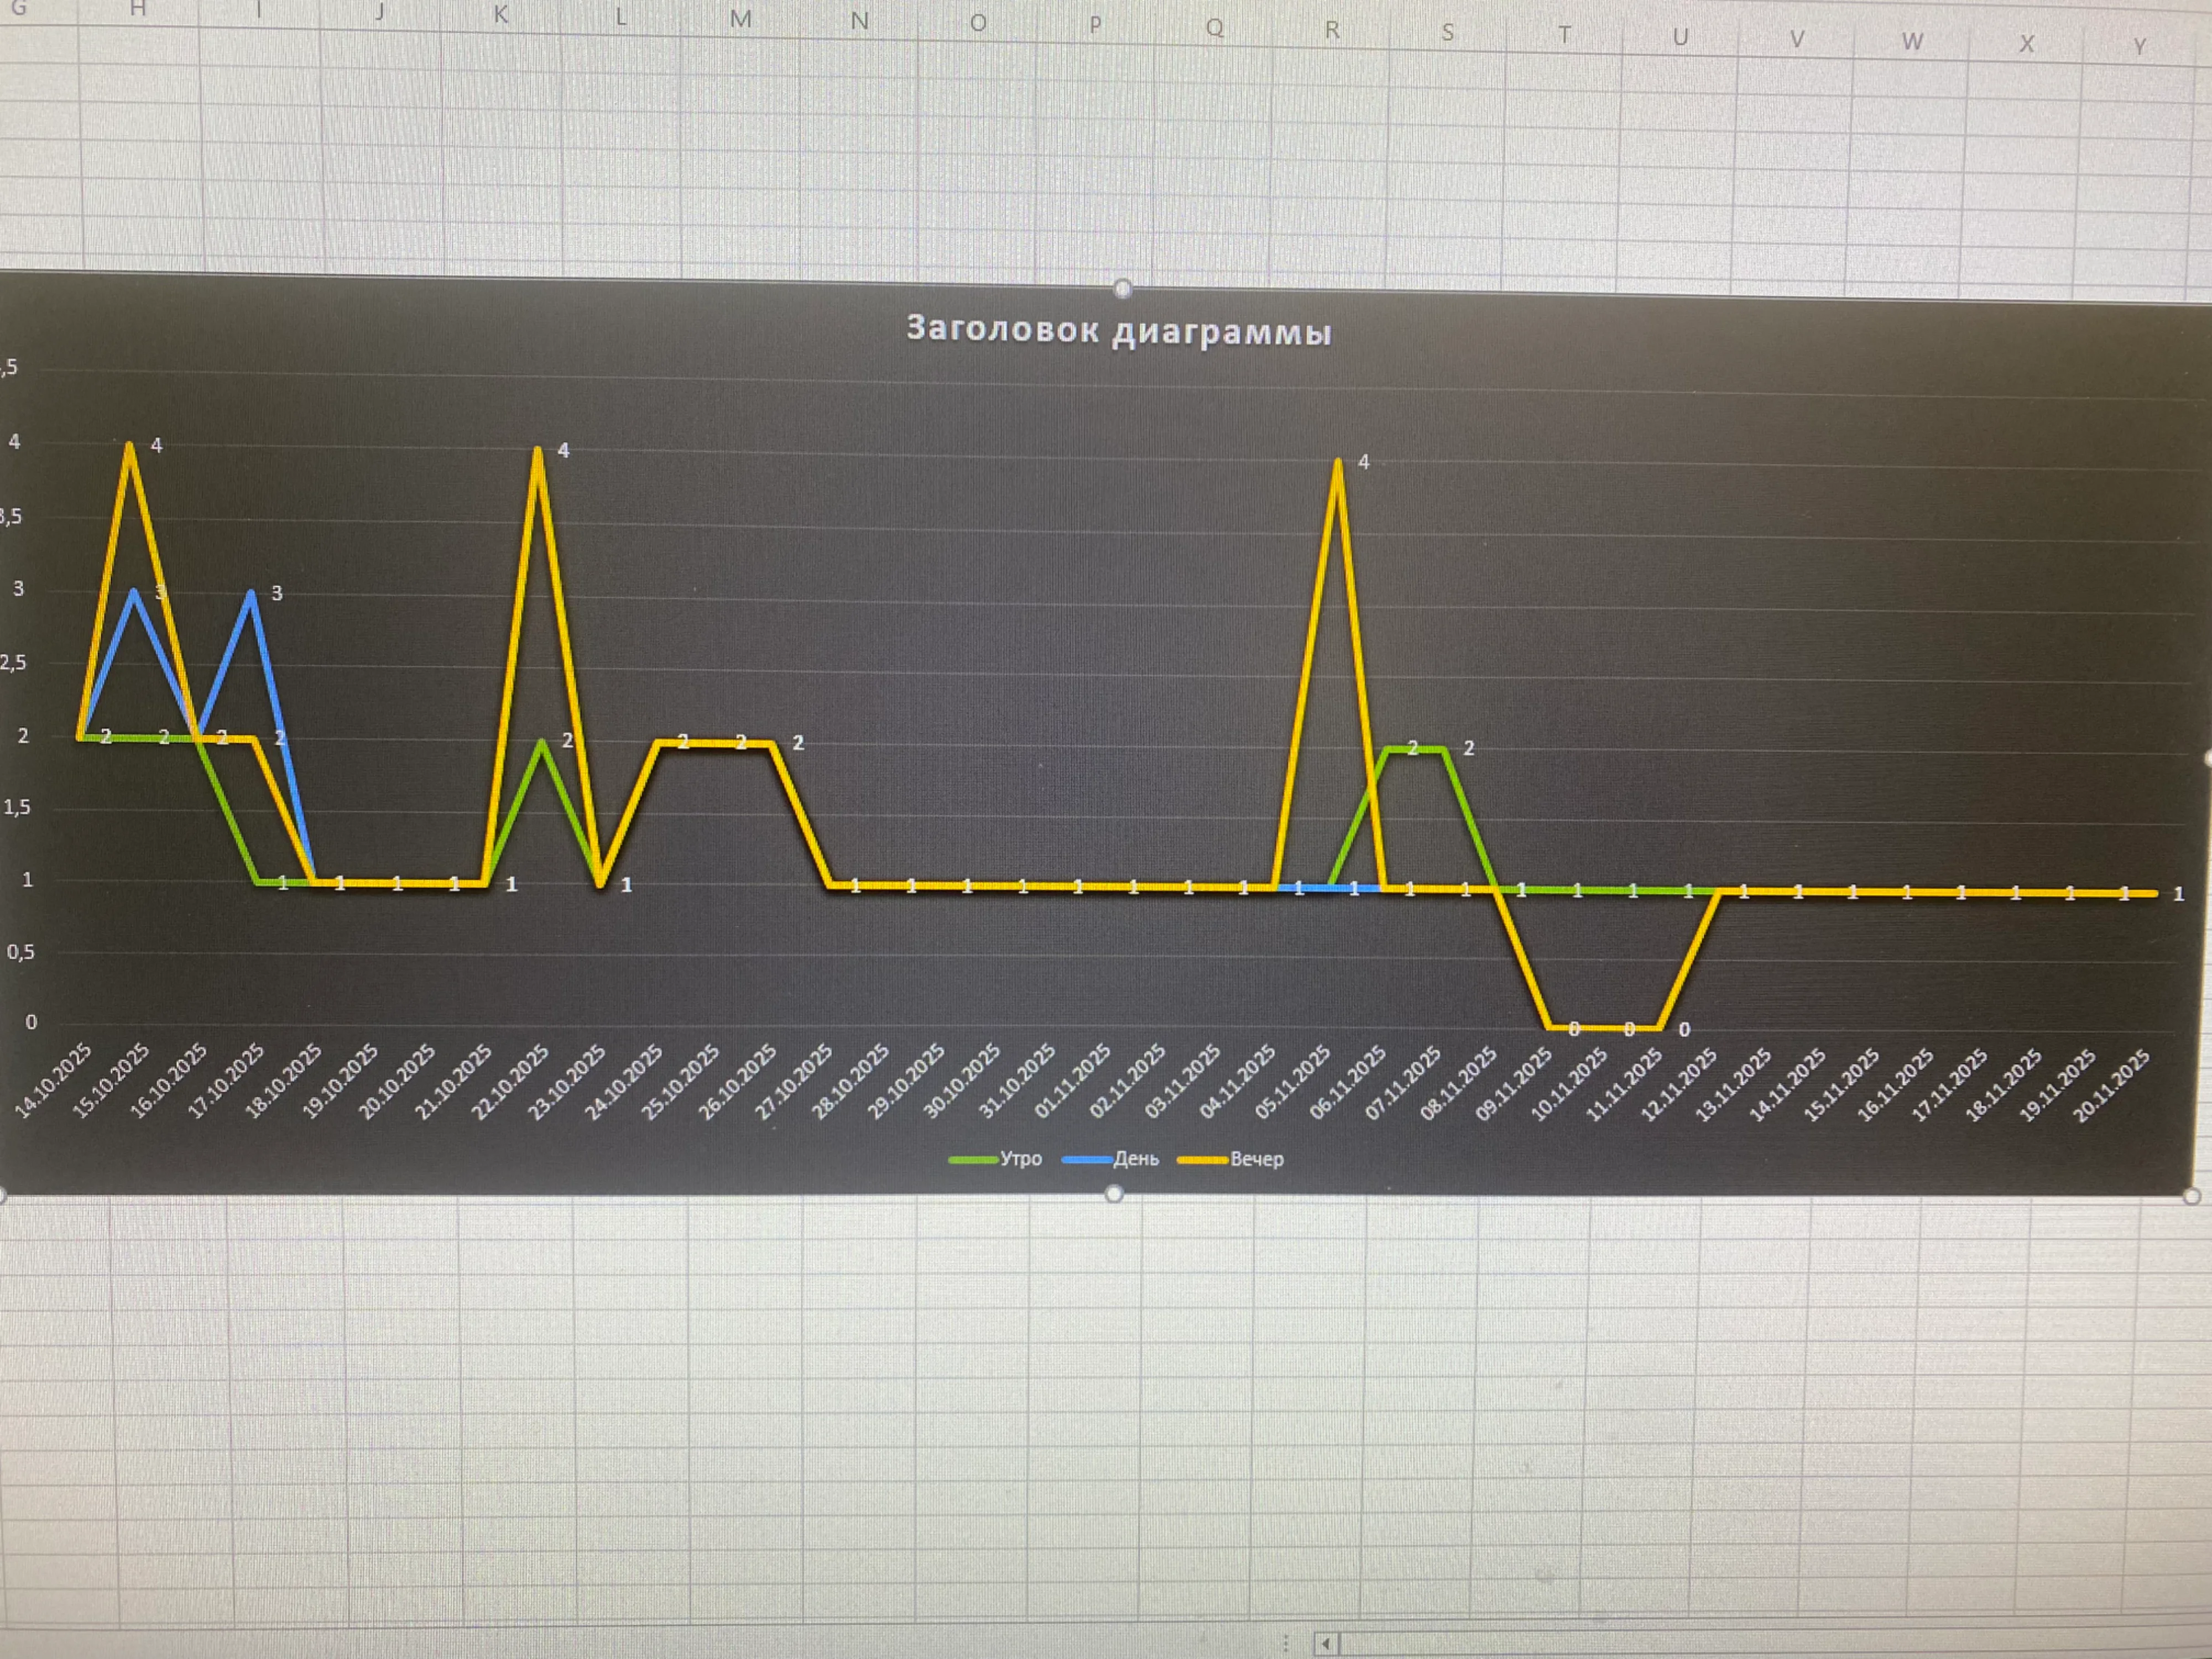Image resolution: width=2212 pixels, height=1659 pixels.
Task: Select the Вечер legend label
Action: [1257, 1159]
